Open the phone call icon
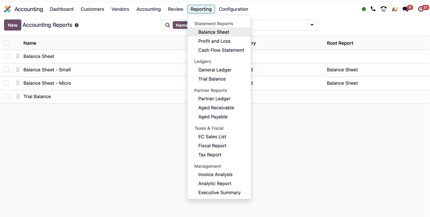The height and width of the screenshot is (217, 430). (x=373, y=9)
